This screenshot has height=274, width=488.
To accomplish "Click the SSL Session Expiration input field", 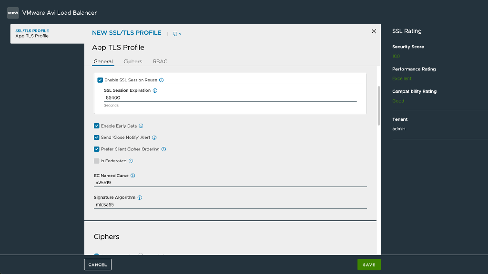I will [230, 98].
